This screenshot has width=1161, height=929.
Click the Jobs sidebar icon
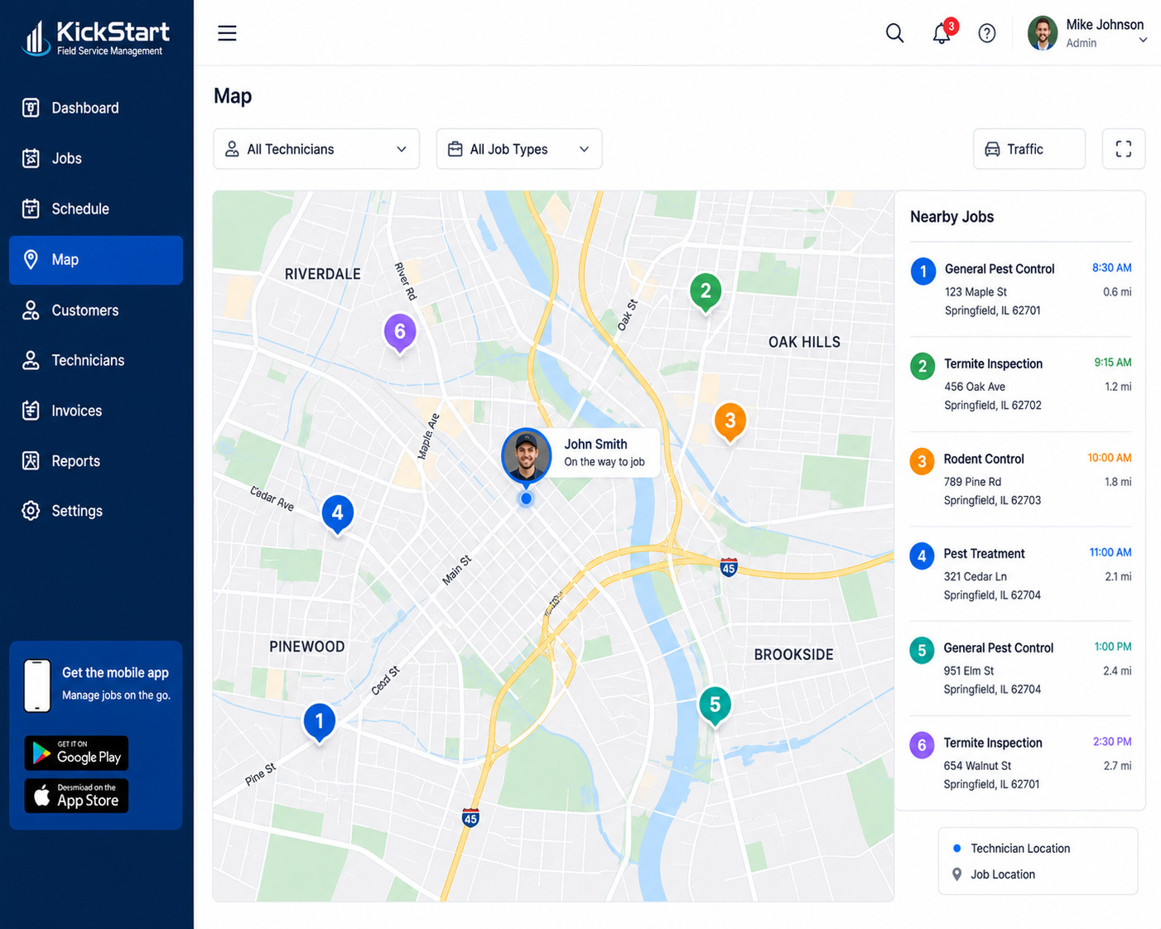31,158
